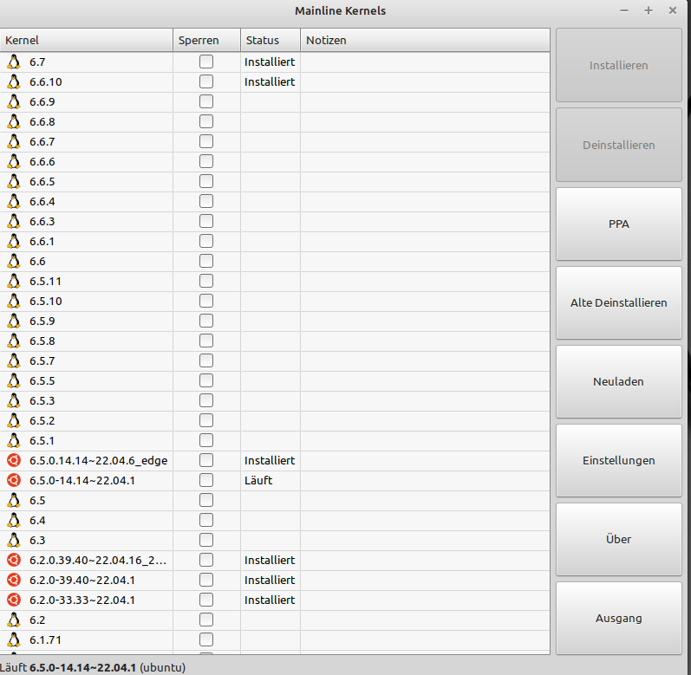The height and width of the screenshot is (675, 691).
Task: Click the Tux icon for kernel 6.6.5
Action: 14,181
